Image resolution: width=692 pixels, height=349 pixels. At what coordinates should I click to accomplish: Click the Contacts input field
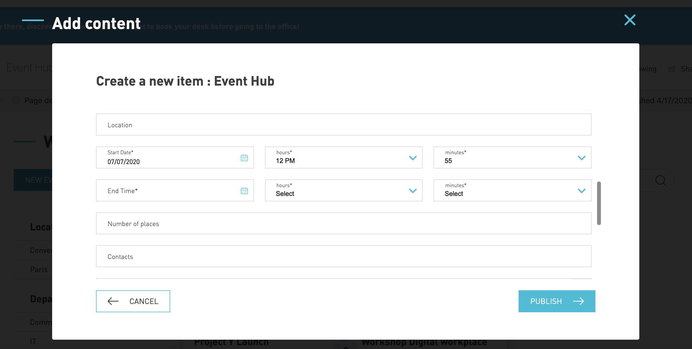[x=344, y=256]
